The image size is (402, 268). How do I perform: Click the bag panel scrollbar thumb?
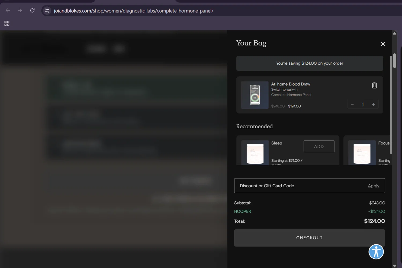391,105
